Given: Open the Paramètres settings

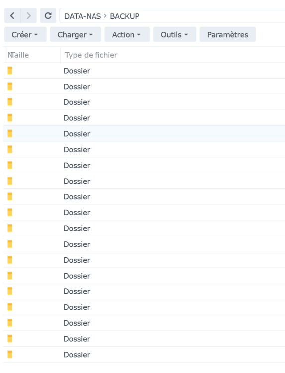Looking at the screenshot, I should [228, 34].
